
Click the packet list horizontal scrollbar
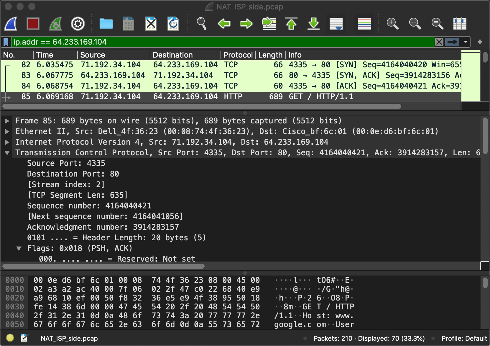point(202,106)
